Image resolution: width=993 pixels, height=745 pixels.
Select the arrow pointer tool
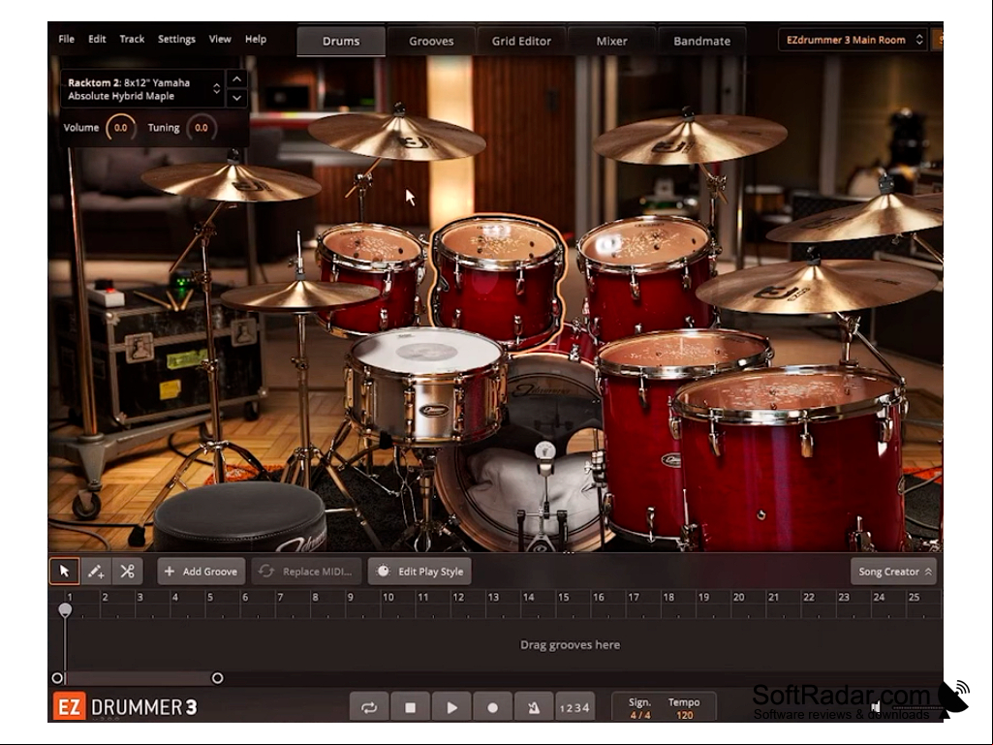65,572
